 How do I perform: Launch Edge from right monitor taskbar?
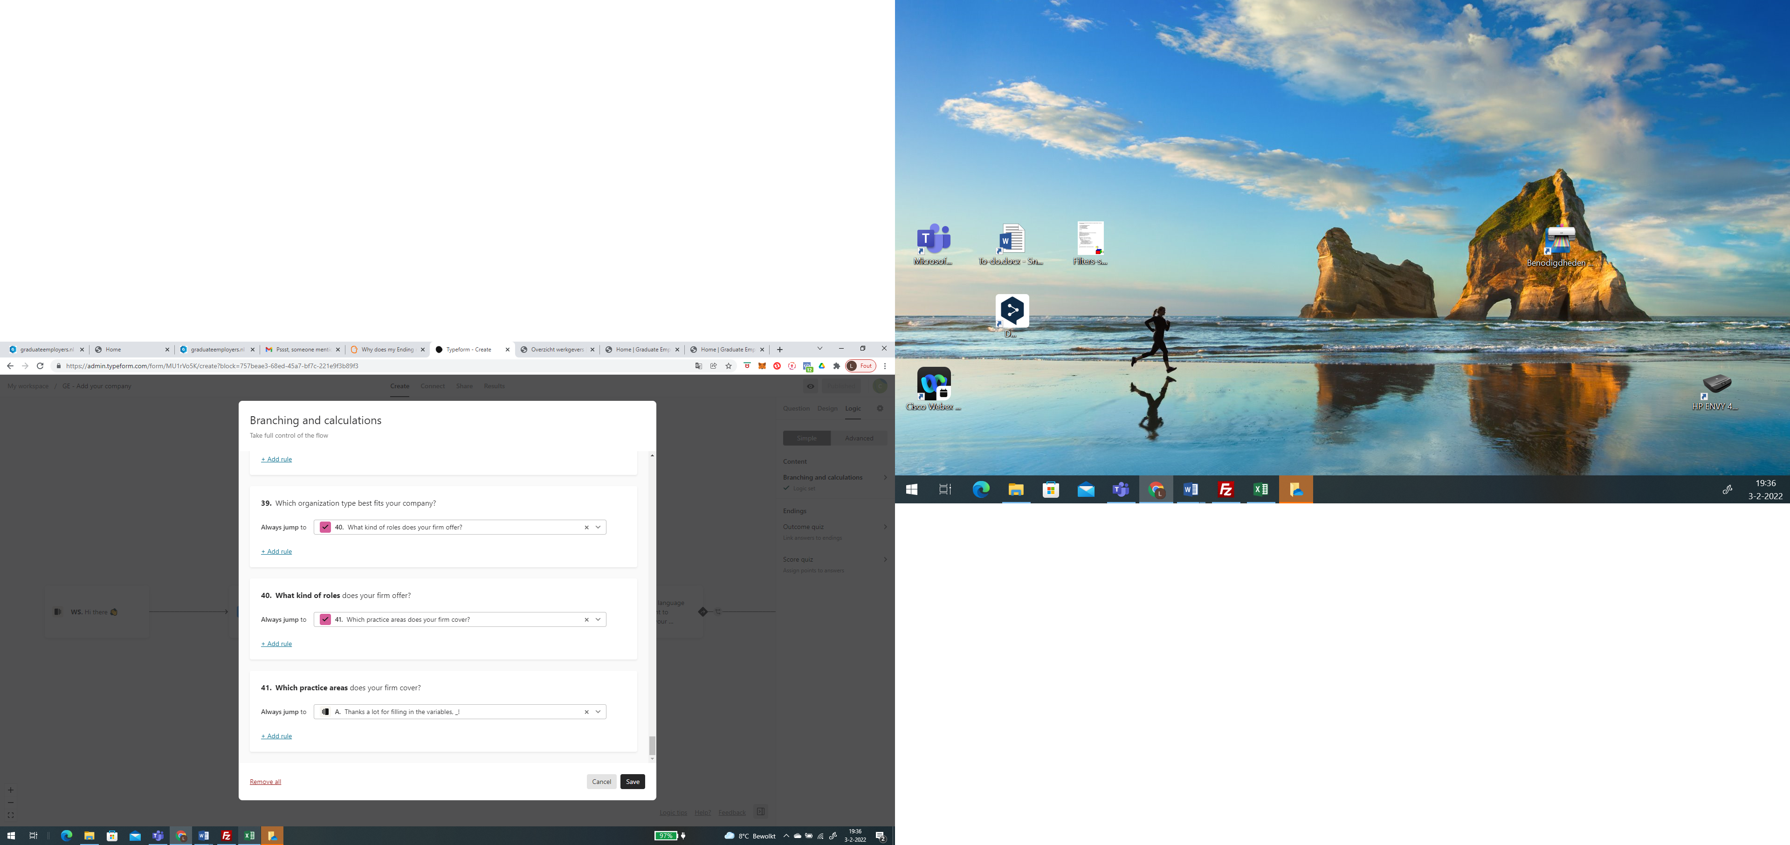coord(980,490)
